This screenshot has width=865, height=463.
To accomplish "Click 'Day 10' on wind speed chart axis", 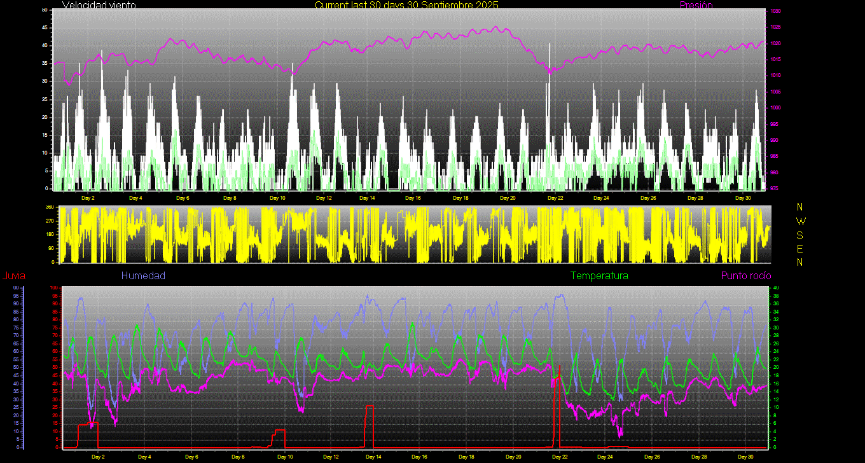I will point(277,198).
